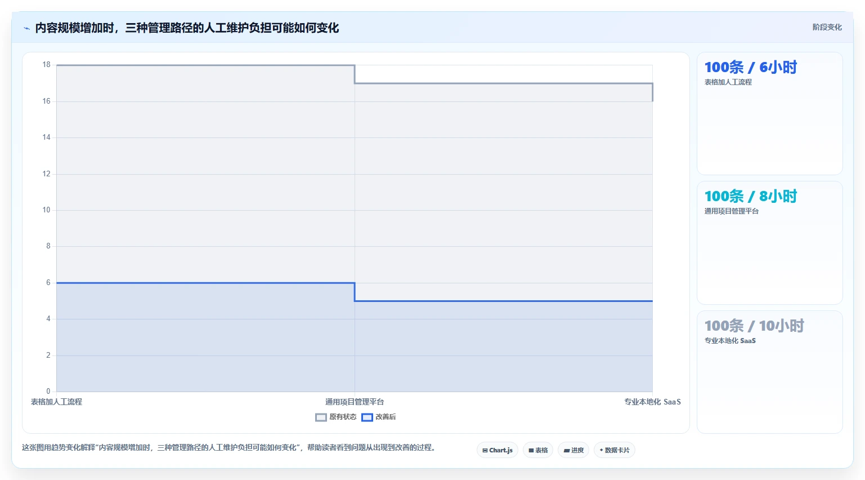Toggle the 改善后 legend swatch

pyautogui.click(x=367, y=417)
